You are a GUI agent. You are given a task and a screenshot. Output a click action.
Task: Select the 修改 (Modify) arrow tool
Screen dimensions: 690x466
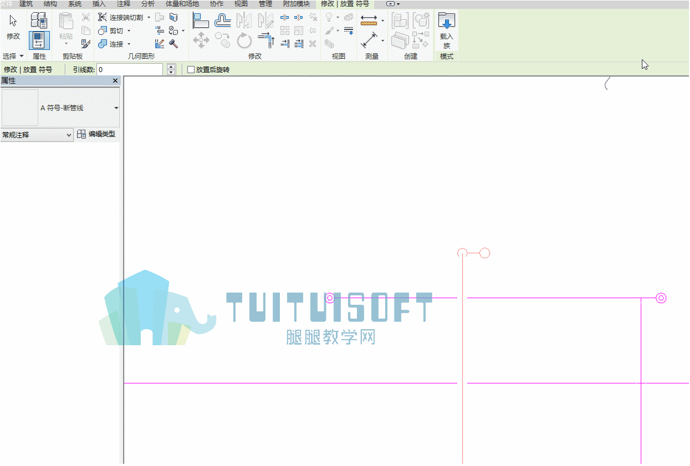pyautogui.click(x=13, y=27)
